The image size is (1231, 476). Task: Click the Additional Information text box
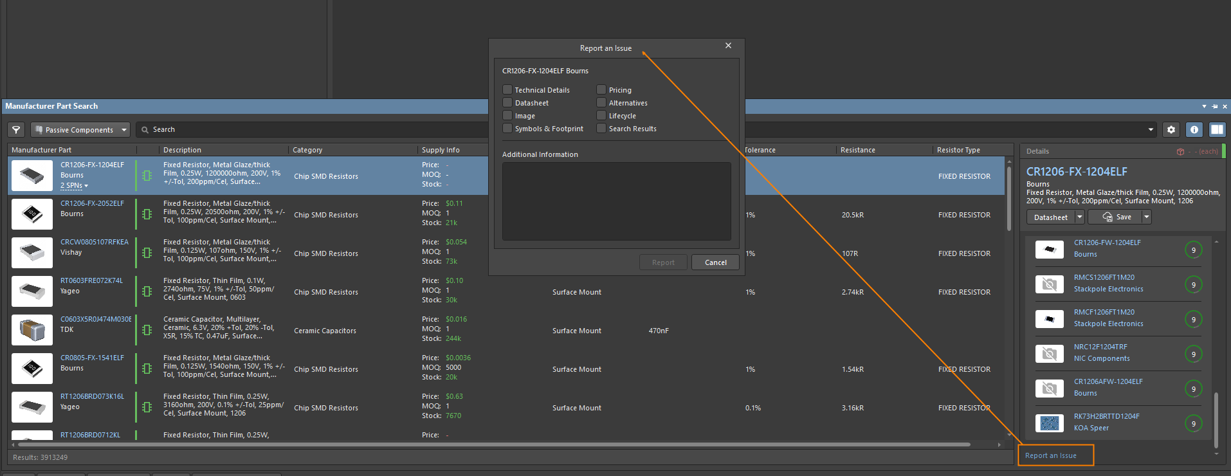[x=616, y=201]
